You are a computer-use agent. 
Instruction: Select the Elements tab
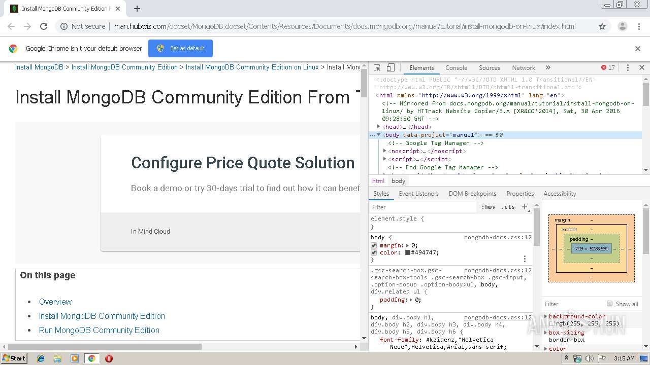[x=421, y=67]
